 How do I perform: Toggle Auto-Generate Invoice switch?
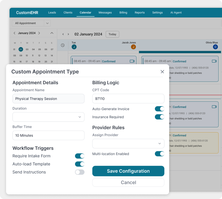(x=160, y=109)
